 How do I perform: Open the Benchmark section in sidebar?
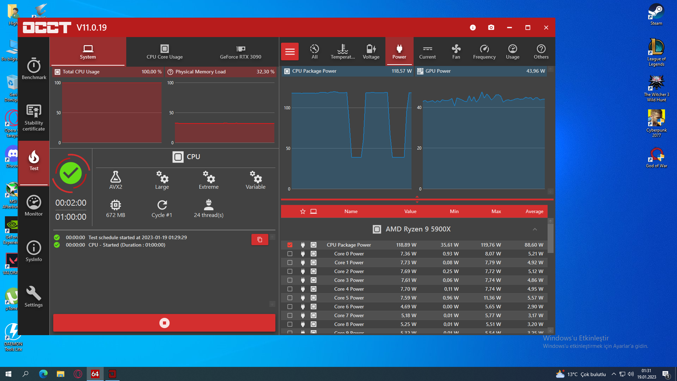[x=34, y=69]
